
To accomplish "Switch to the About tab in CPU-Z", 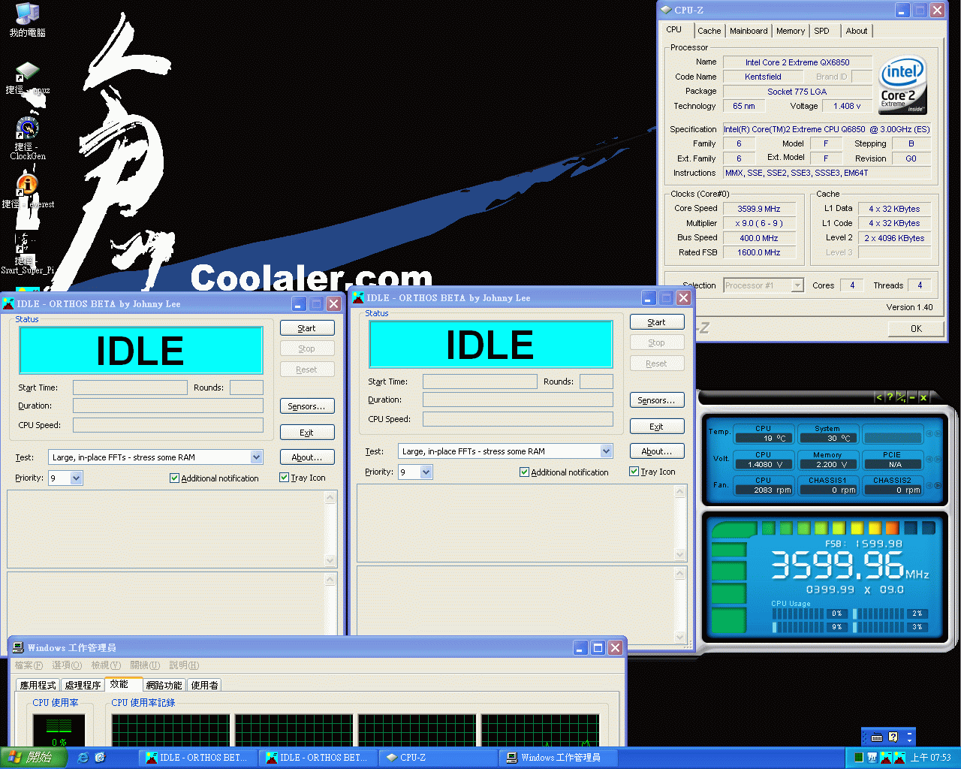I will pos(857,31).
